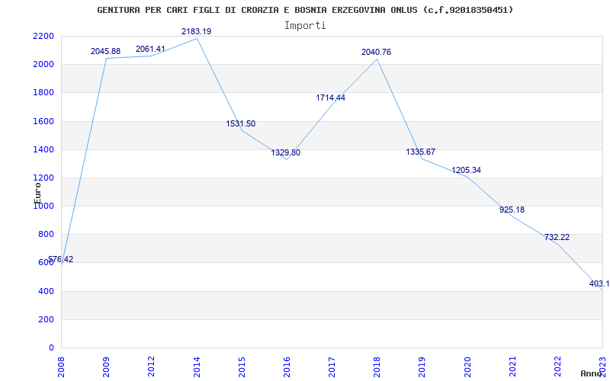Select the data label 1714.44

pos(331,98)
